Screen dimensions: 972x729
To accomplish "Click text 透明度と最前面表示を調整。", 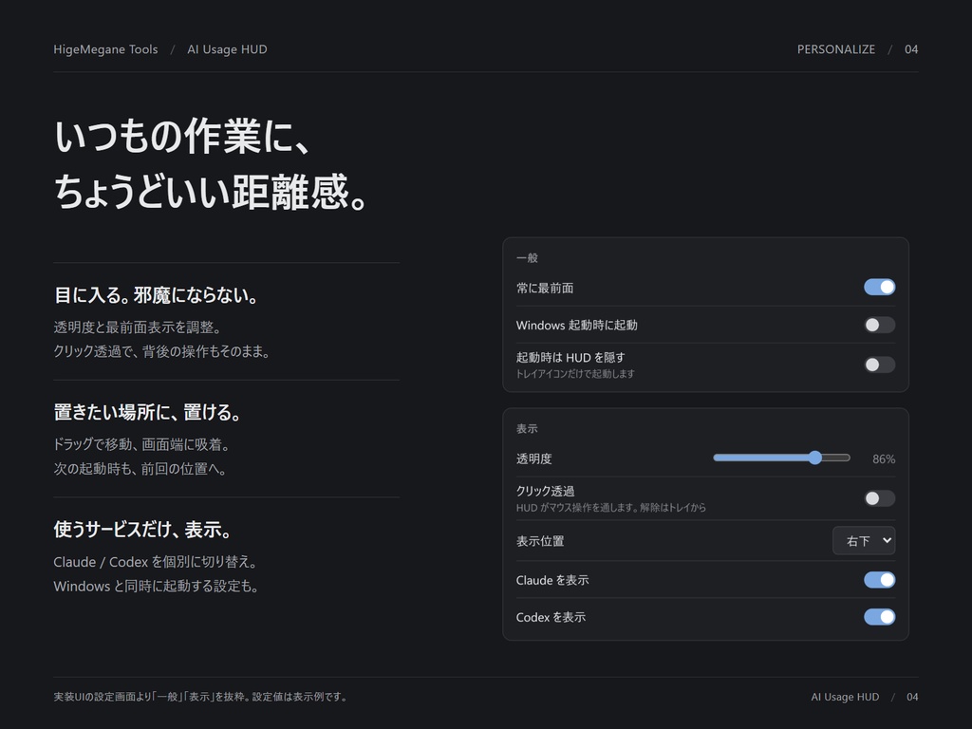I will [x=138, y=327].
